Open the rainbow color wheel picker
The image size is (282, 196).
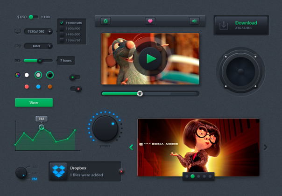click(18, 75)
